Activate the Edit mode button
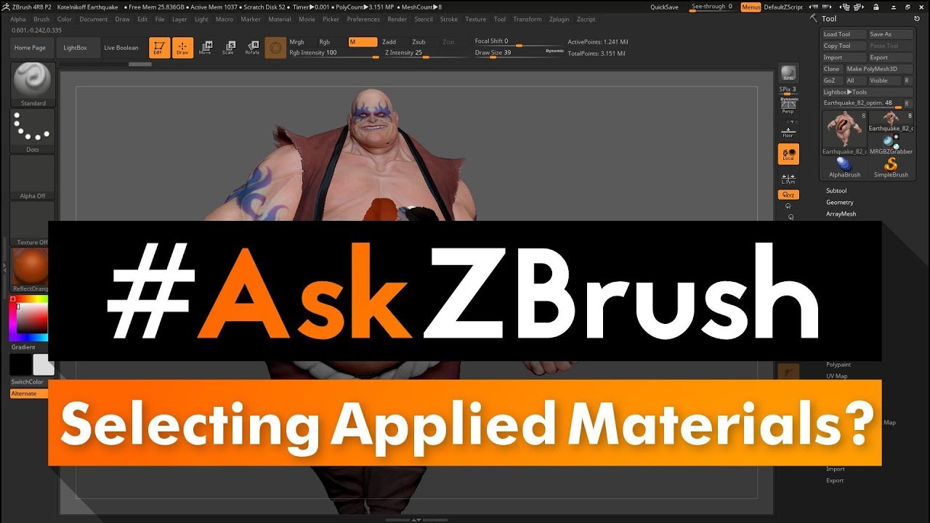This screenshot has height=523, width=930. tap(159, 48)
